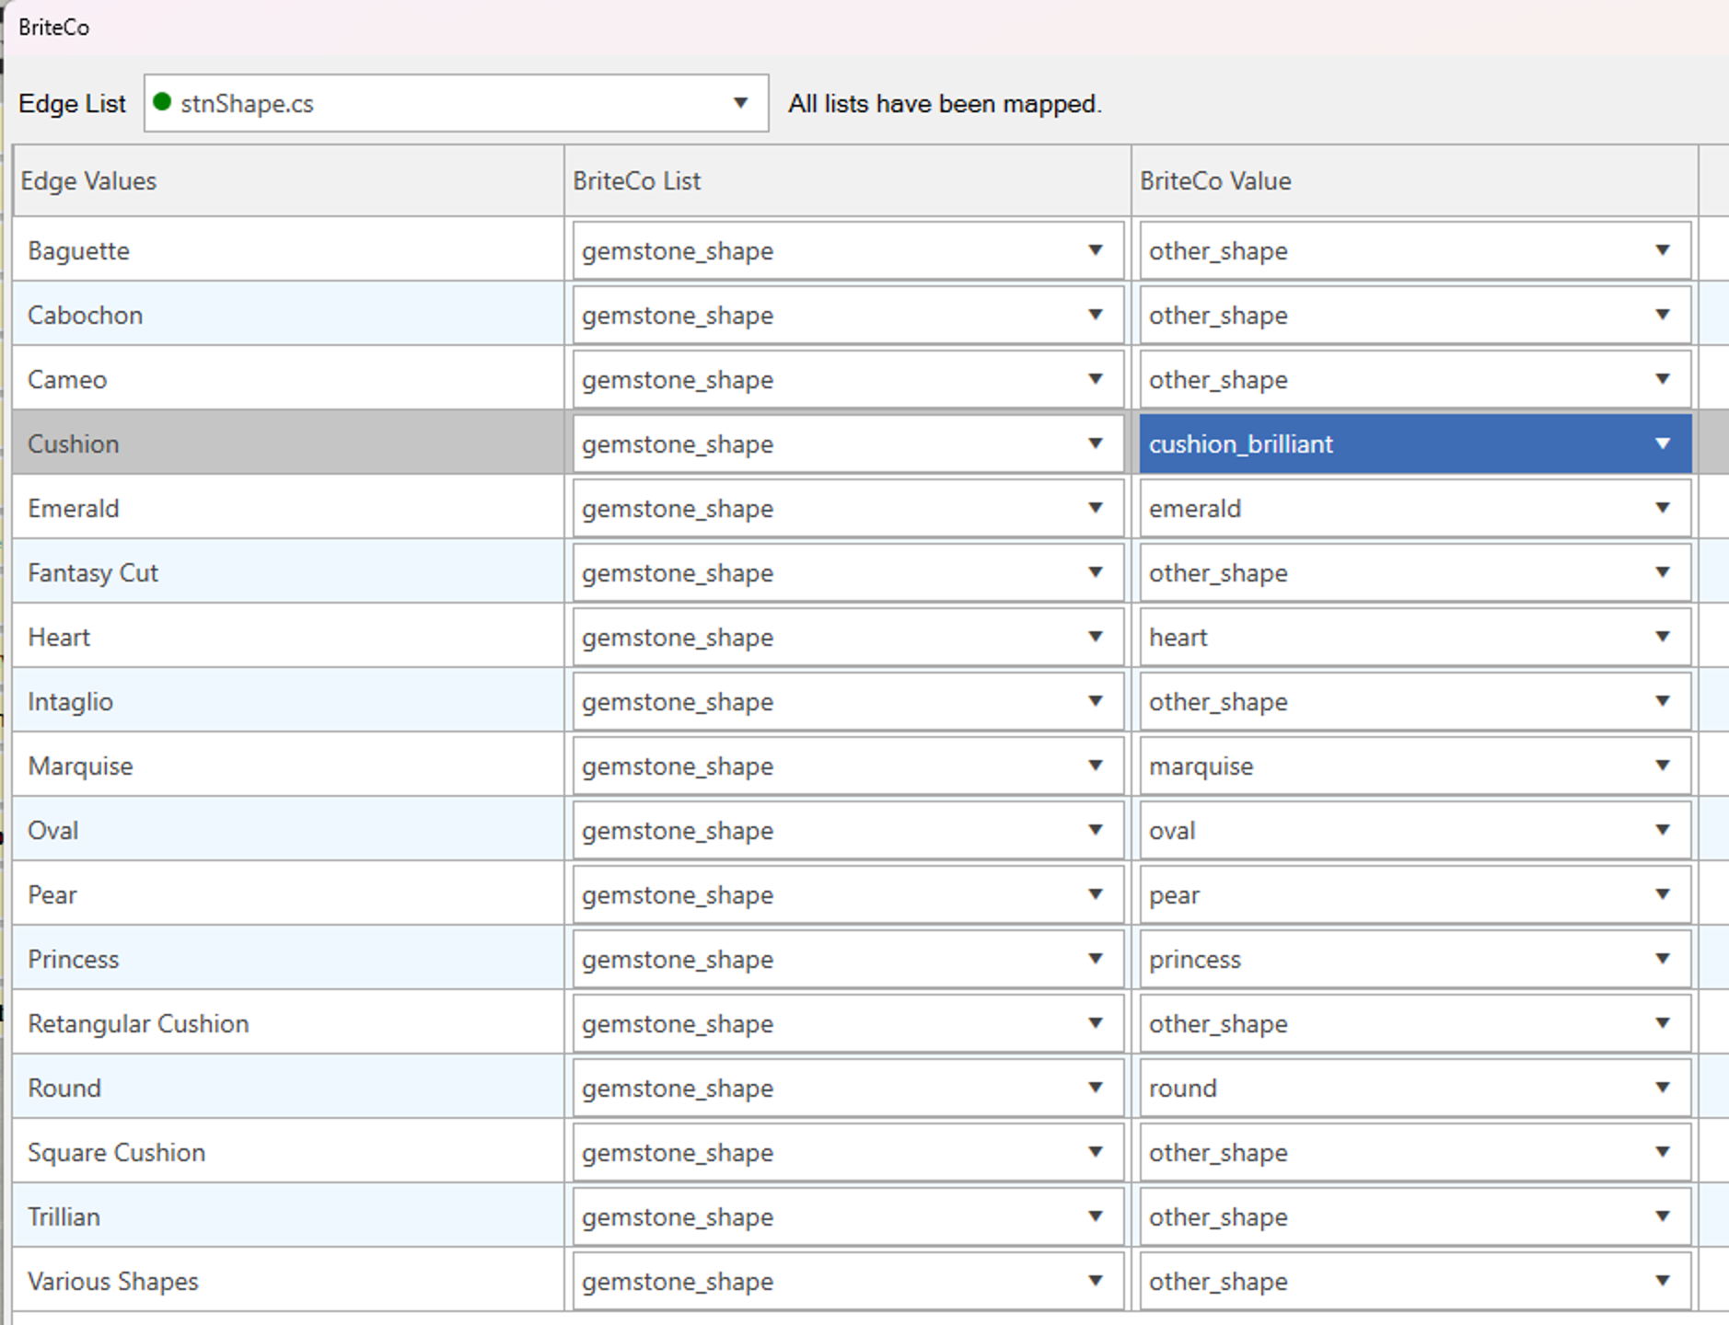Open BriteCo Value dropdown for Oval
The width and height of the screenshot is (1729, 1325).
click(1662, 830)
